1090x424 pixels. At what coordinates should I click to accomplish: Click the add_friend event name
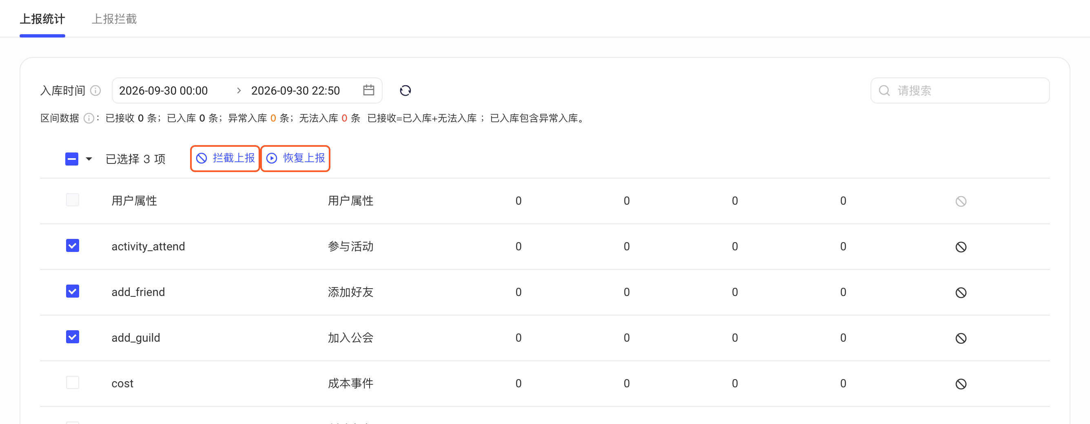[x=138, y=292]
